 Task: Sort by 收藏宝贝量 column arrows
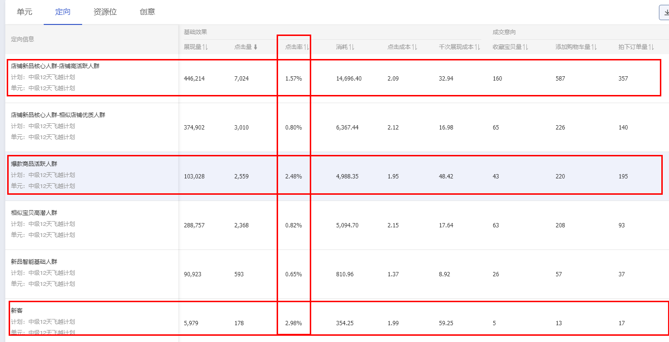pyautogui.click(x=525, y=47)
